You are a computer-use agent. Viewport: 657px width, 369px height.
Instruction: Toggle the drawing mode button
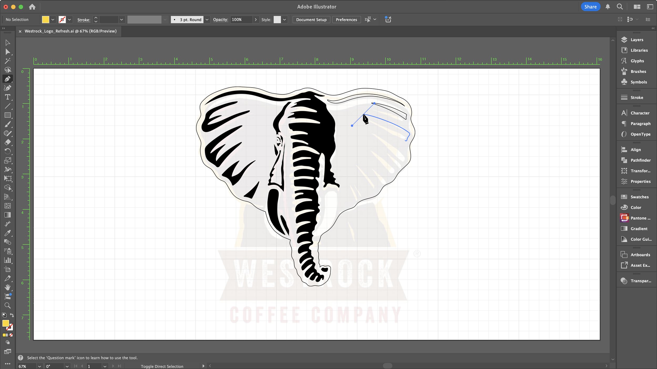tap(8, 342)
